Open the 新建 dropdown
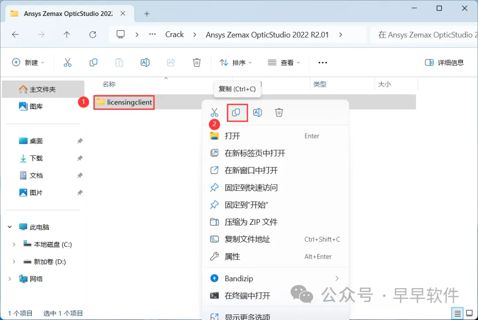Viewport: 478px width, 320px height. (28, 62)
